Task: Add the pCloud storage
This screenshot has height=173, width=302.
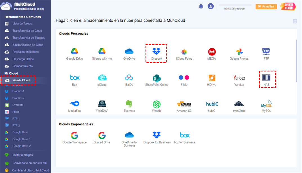Action: 102,80
